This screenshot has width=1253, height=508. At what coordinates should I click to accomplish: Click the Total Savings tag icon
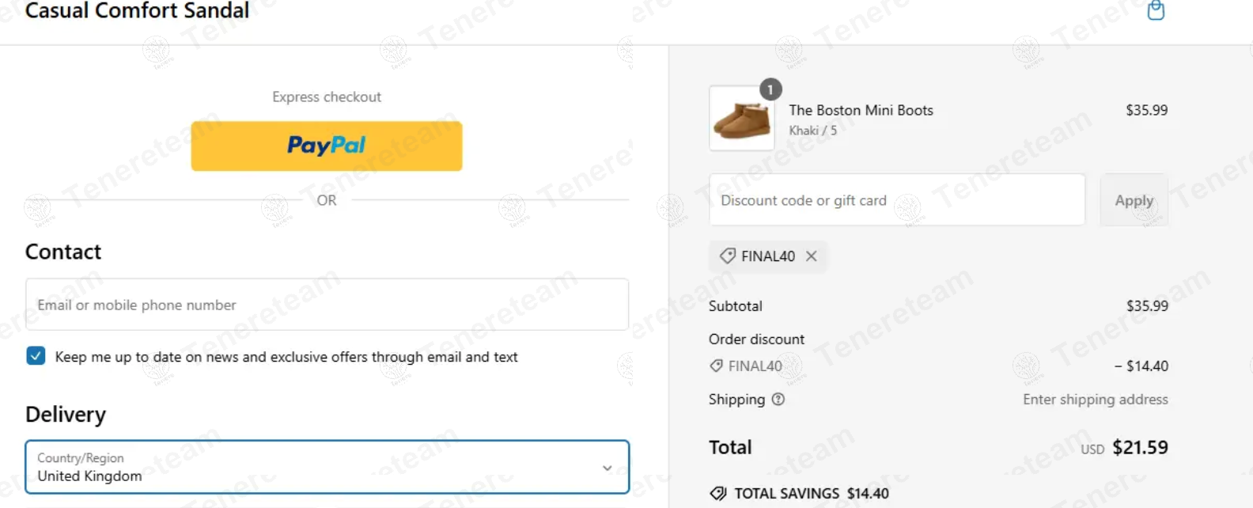point(718,494)
